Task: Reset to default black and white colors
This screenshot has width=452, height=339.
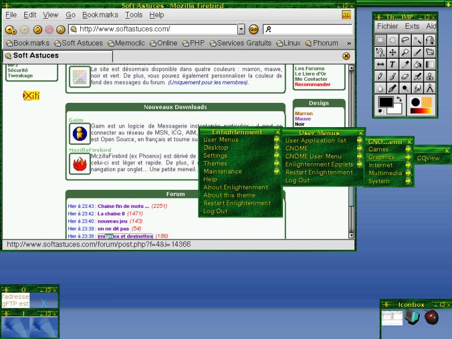Action: tap(380, 111)
